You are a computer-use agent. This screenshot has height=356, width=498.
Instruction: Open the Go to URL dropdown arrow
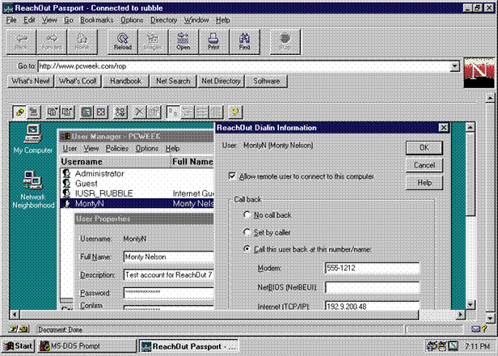click(x=455, y=66)
